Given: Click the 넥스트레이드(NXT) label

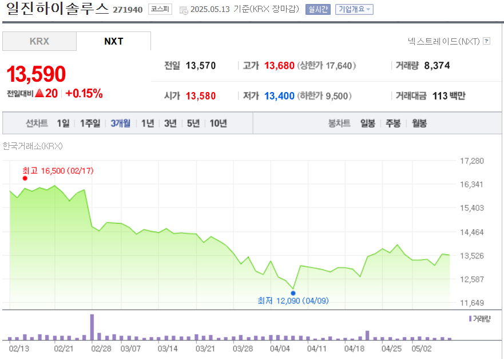Looking at the screenshot, I should [443, 41].
